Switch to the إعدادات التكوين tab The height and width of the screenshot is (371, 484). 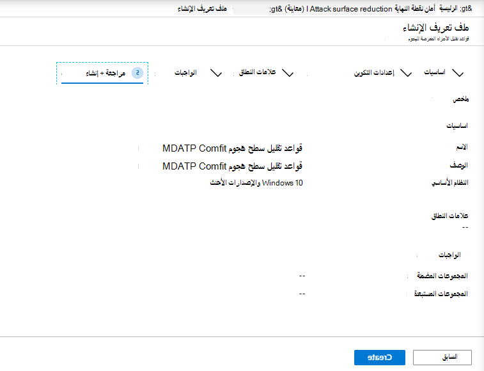point(374,73)
